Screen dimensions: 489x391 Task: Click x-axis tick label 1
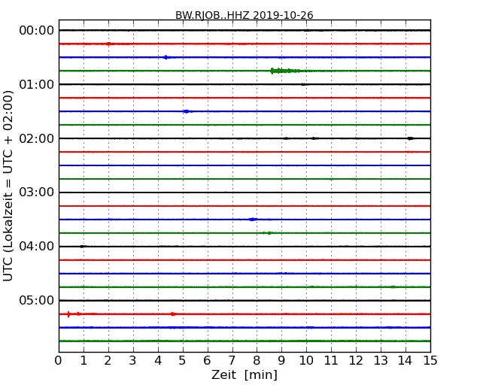pos(84,361)
